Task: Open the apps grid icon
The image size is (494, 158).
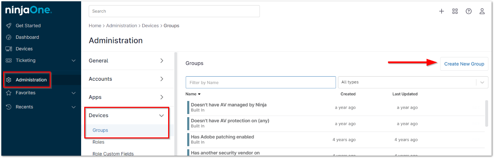Action: pyautogui.click(x=455, y=11)
